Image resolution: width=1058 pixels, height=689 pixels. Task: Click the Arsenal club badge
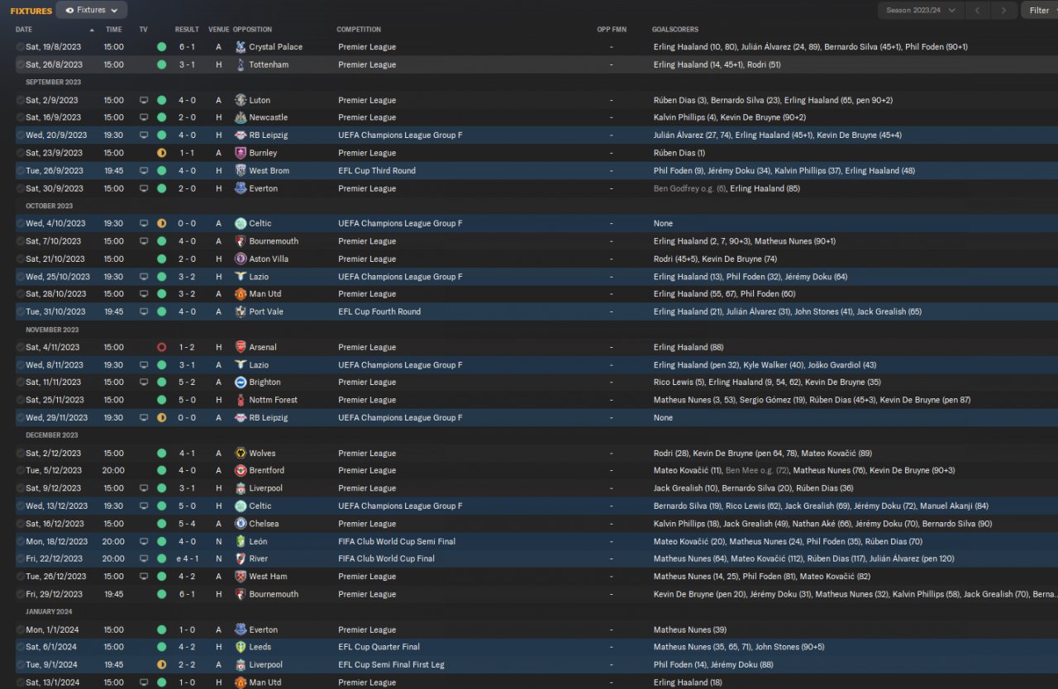(241, 347)
